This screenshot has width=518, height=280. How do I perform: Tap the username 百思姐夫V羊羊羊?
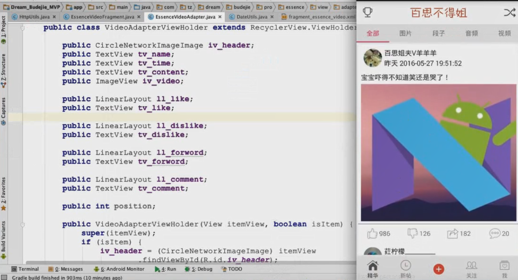[410, 53]
